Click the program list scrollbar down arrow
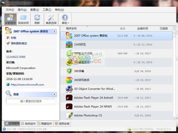The width and height of the screenshot is (178, 133). coord(174,119)
